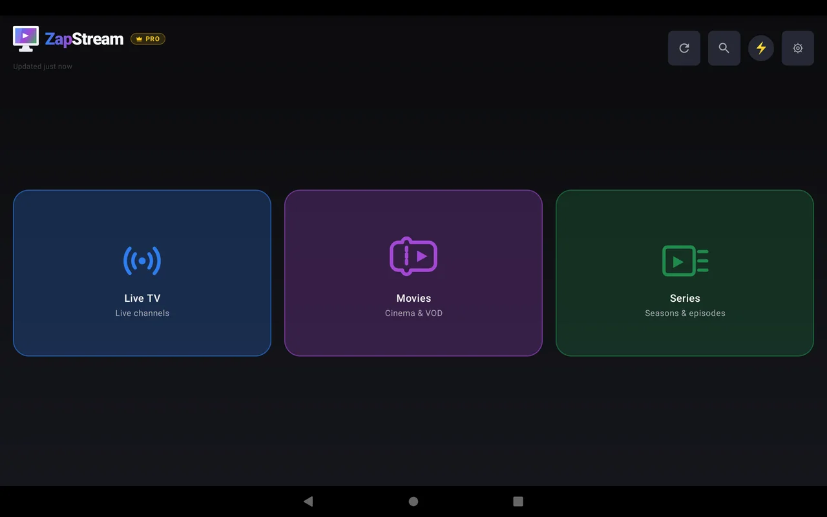The image size is (827, 517).
Task: Tap the Android recent apps square button
Action: coord(518,501)
